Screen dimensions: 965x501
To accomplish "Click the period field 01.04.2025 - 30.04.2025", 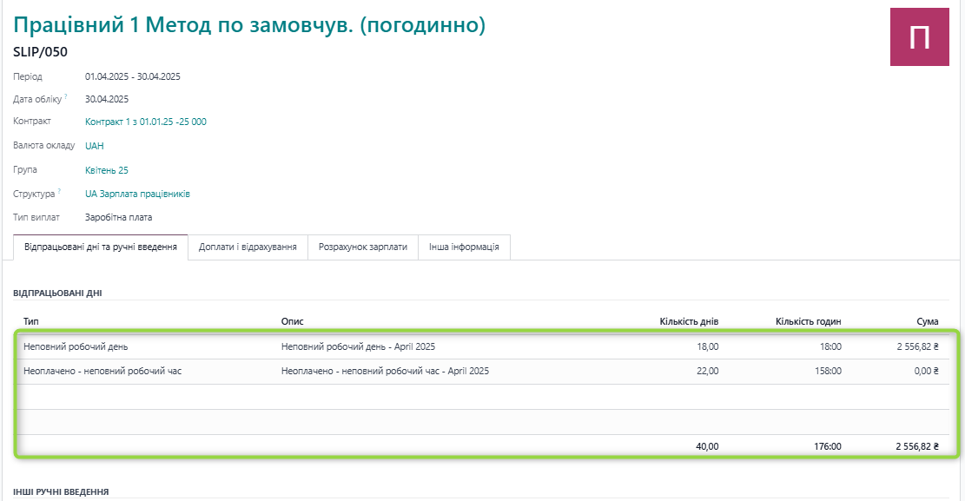I will tap(132, 76).
